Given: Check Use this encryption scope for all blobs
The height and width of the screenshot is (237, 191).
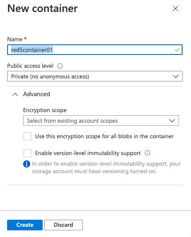Looking at the screenshot, I should (28, 136).
